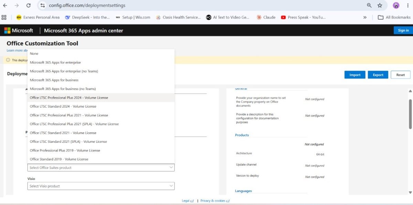Viewport: 413px width, 205px height.
Task: Open Press Speak YouTube bookmark
Action: click(303, 17)
